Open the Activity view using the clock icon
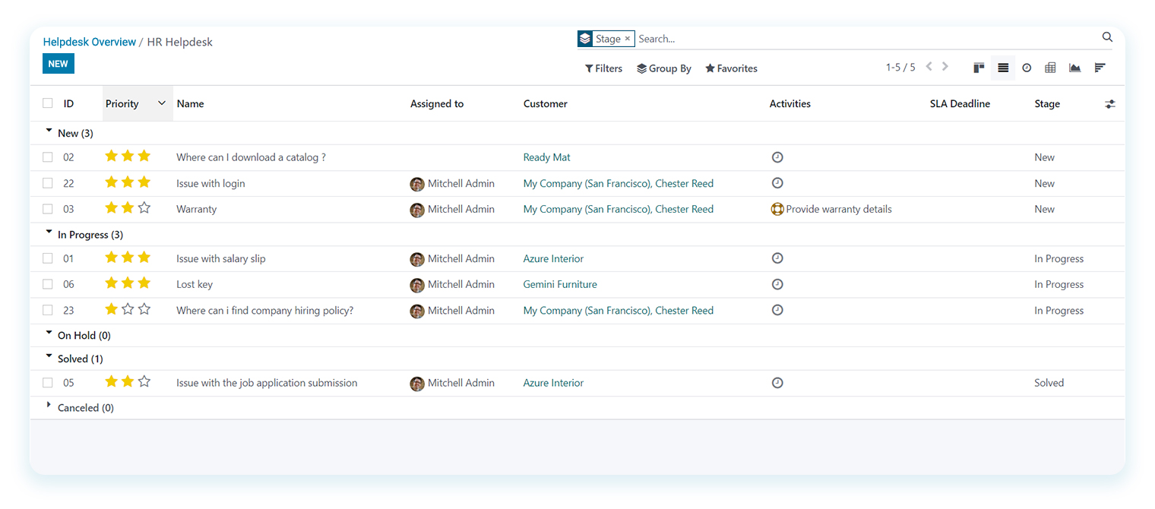Image resolution: width=1155 pixels, height=509 pixels. pyautogui.click(x=1027, y=68)
